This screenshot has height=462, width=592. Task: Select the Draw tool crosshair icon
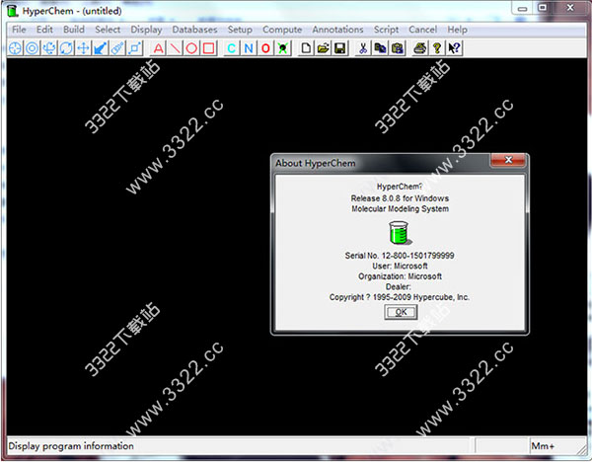pyautogui.click(x=15, y=48)
